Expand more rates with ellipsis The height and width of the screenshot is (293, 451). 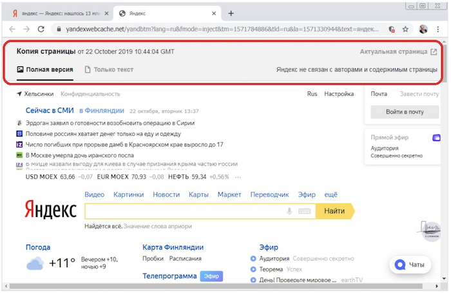coord(238,177)
